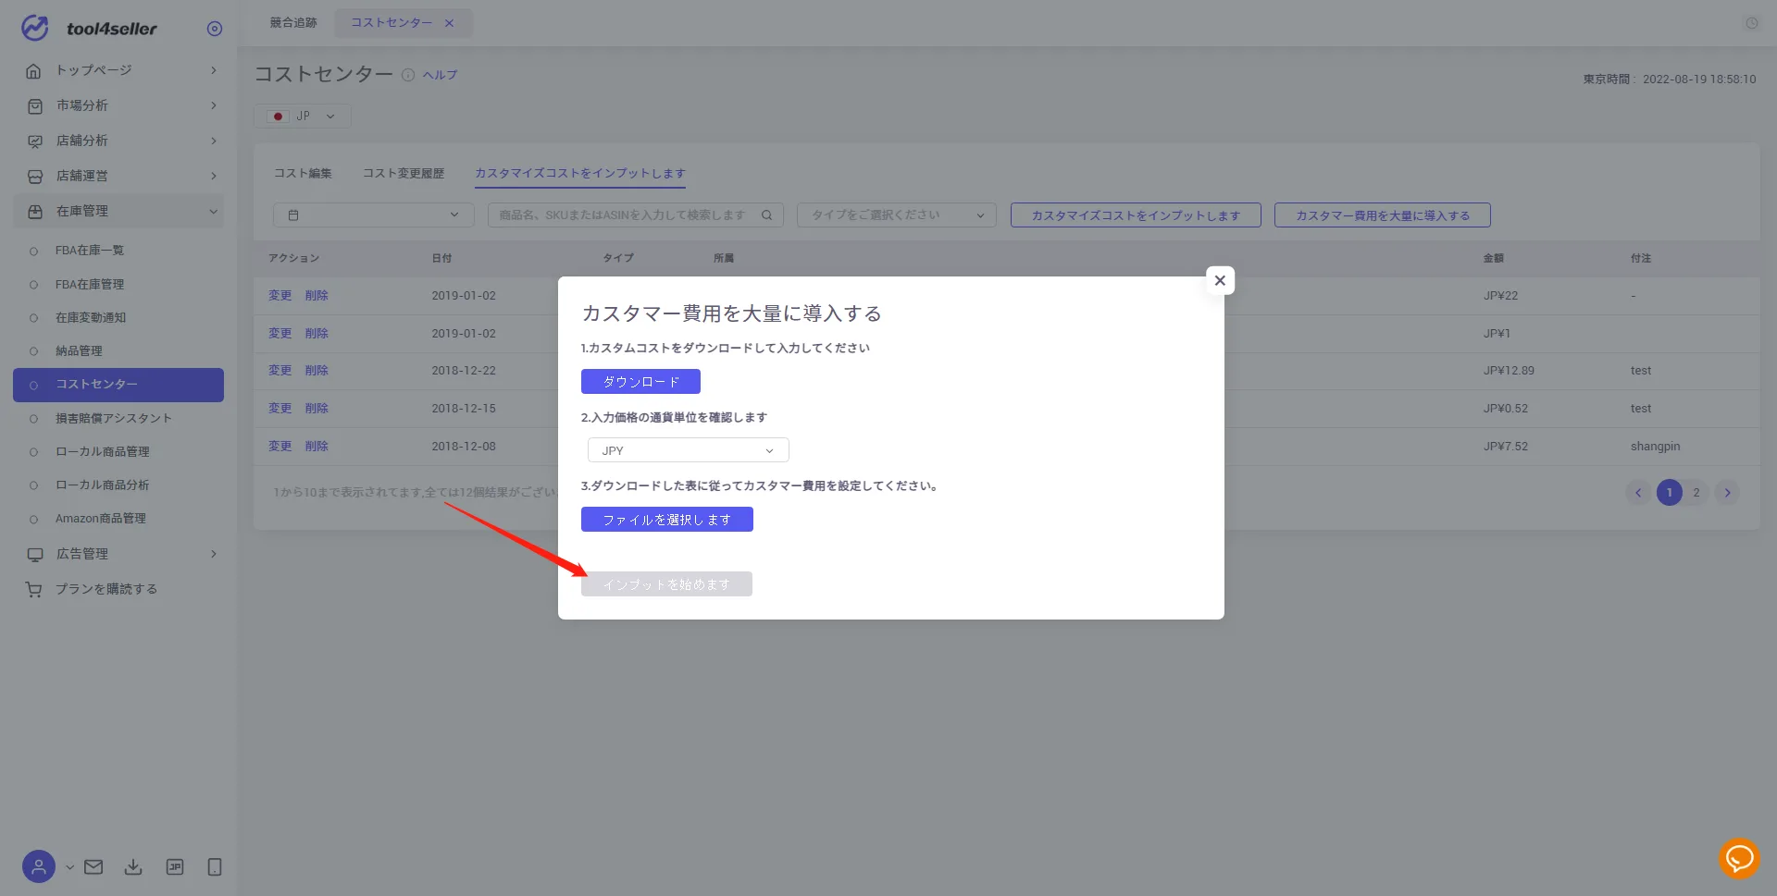Viewport: 1777px width, 896px height.
Task: Open the タイプをご選択ください dropdown
Action: coord(897,215)
